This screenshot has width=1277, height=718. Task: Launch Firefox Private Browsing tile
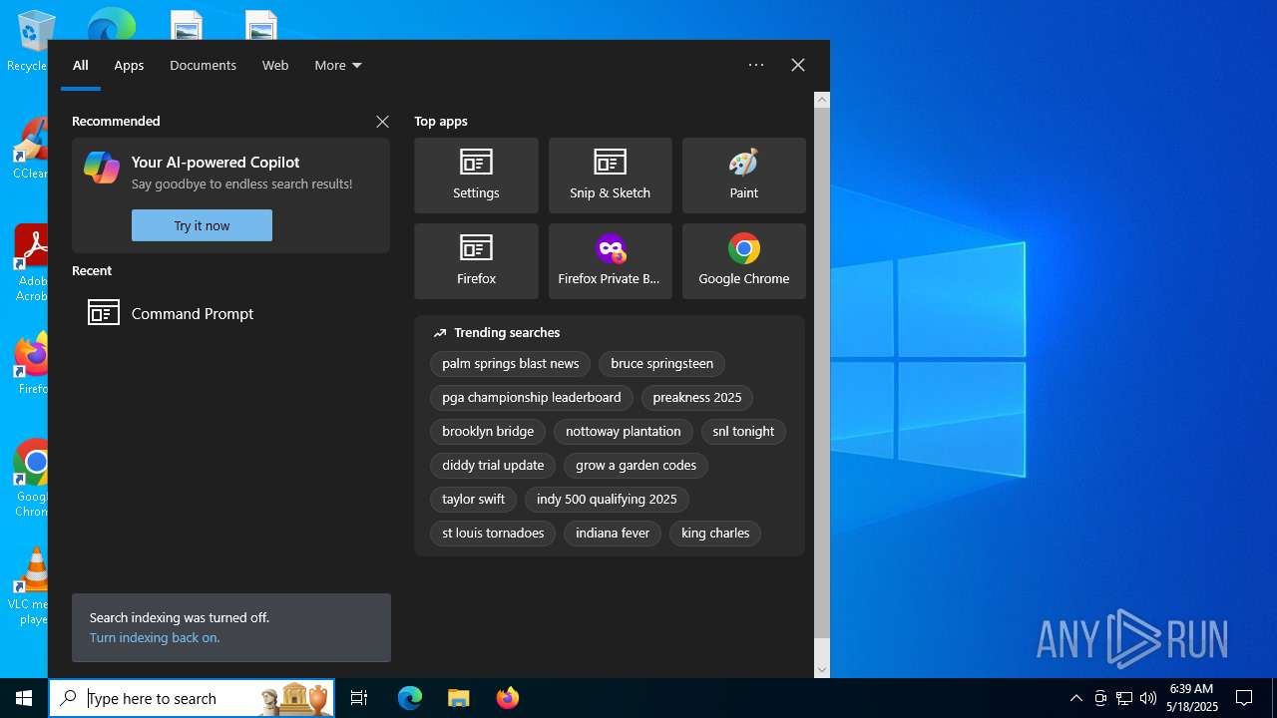pyautogui.click(x=610, y=261)
